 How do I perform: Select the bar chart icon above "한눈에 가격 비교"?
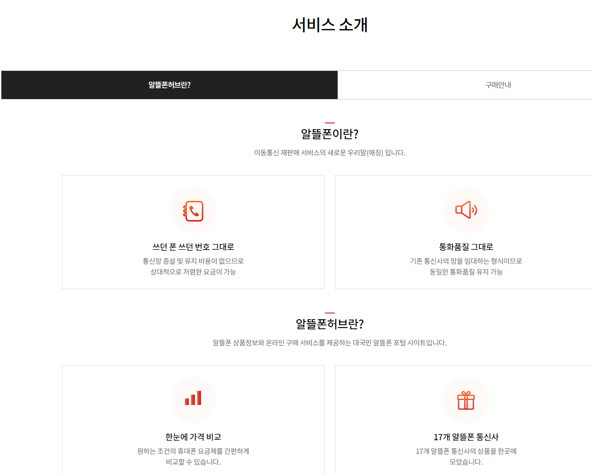point(193,400)
